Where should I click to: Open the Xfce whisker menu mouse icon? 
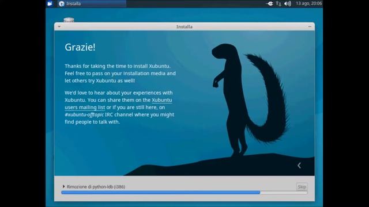(50, 3)
